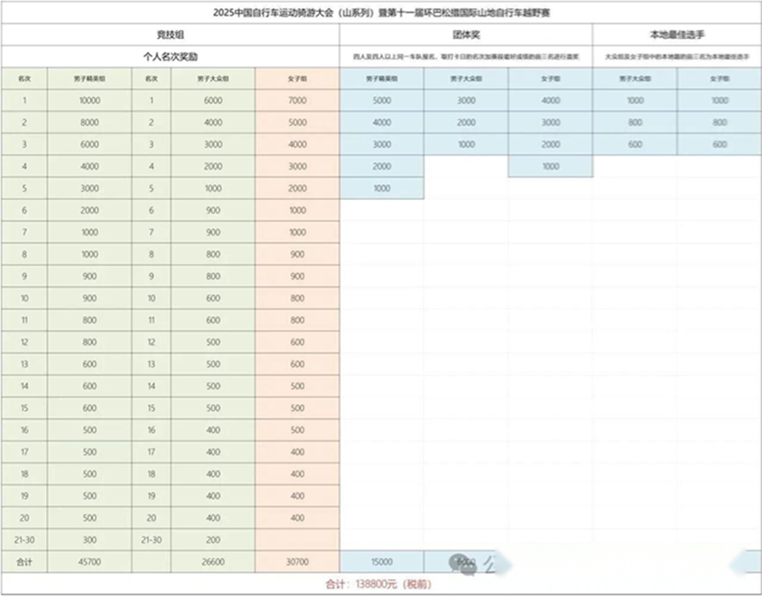Click the WeChat watermark icon near the bottom
The width and height of the screenshot is (762, 596).
[462, 562]
